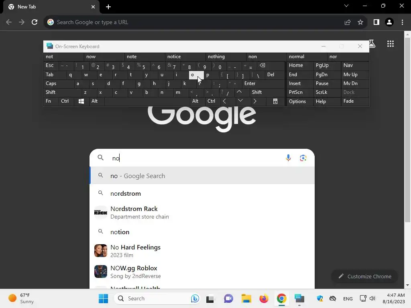Image resolution: width=411 pixels, height=308 pixels.
Task: Bookmark this tab with the star icon
Action: click(x=360, y=22)
